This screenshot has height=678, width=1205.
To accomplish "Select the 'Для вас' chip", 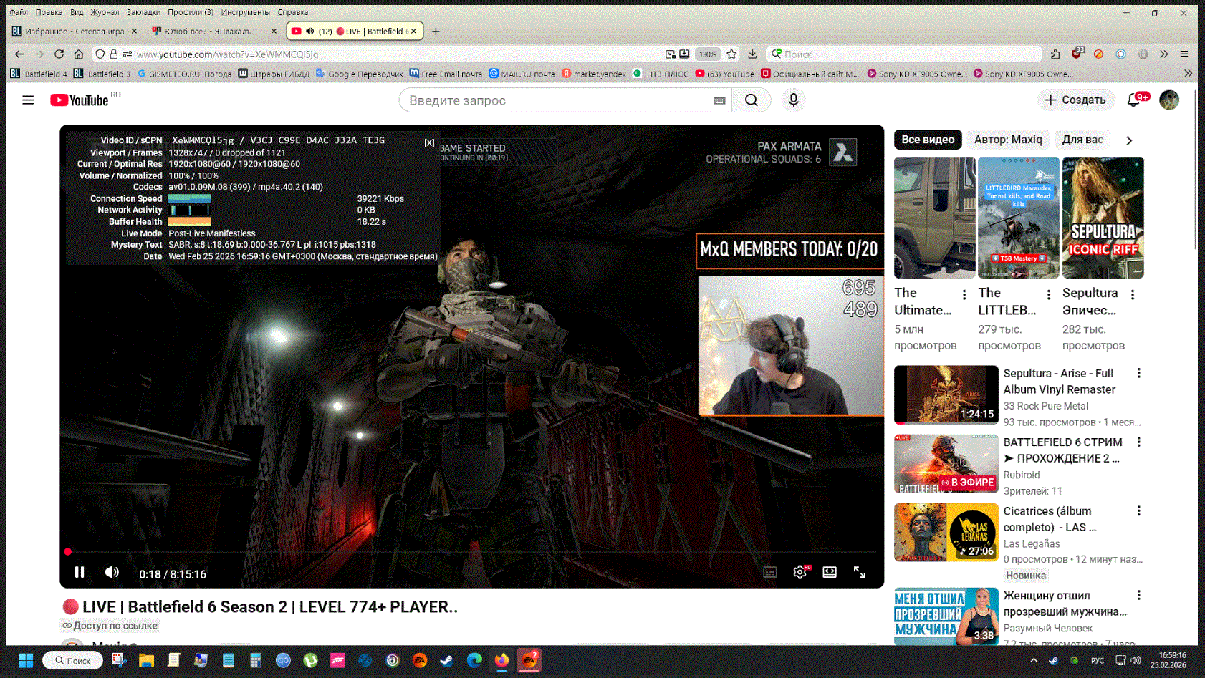I will coord(1082,140).
